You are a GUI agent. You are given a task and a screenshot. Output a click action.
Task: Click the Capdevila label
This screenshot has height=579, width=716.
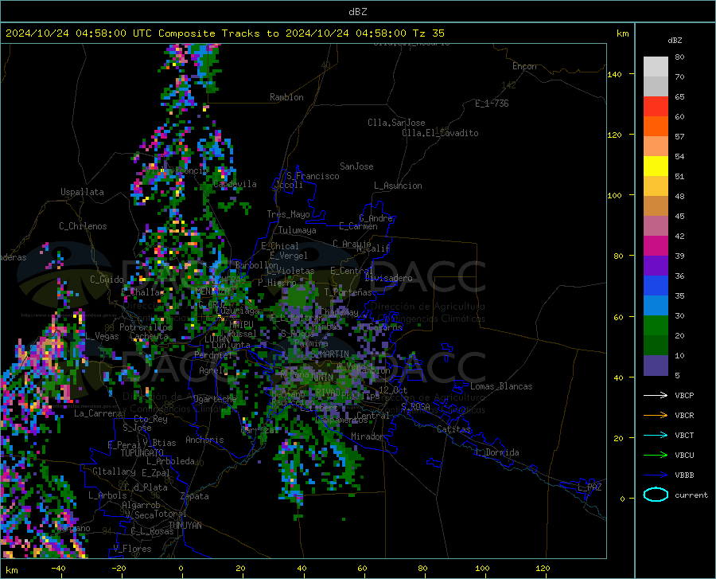(x=235, y=184)
